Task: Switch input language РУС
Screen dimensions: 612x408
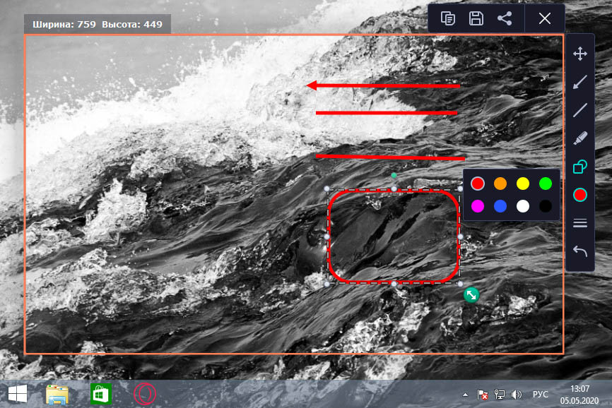Action: point(540,395)
